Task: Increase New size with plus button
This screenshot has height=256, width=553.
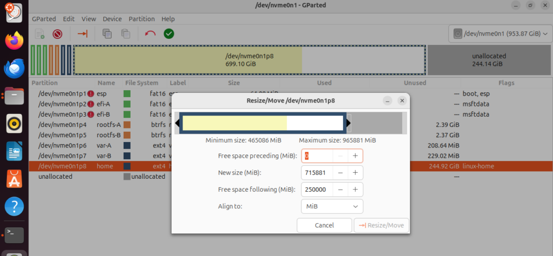Action: (355, 173)
